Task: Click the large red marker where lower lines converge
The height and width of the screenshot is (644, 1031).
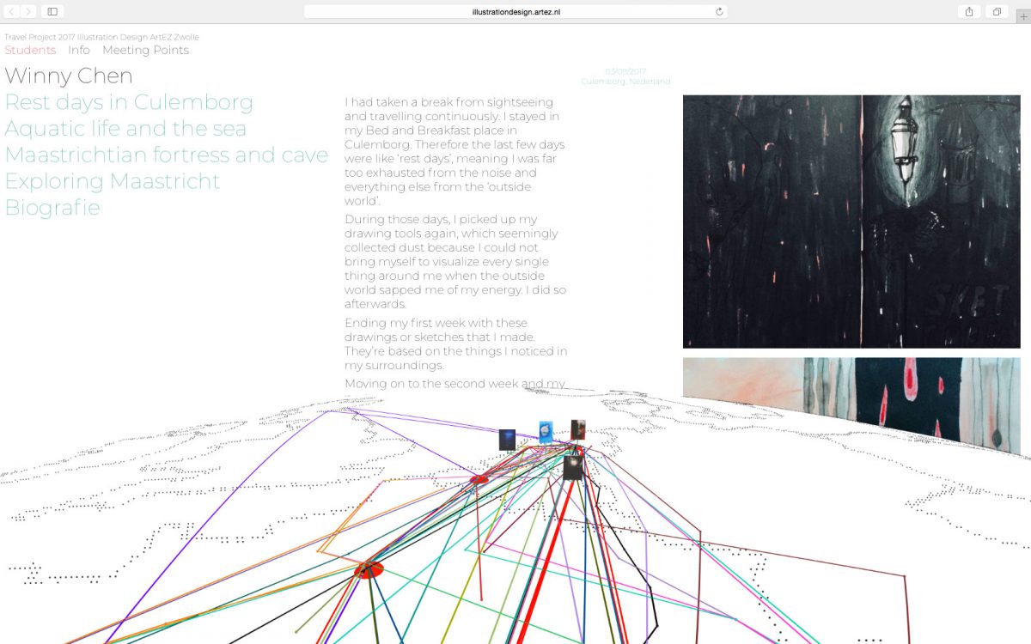Action: click(x=369, y=569)
